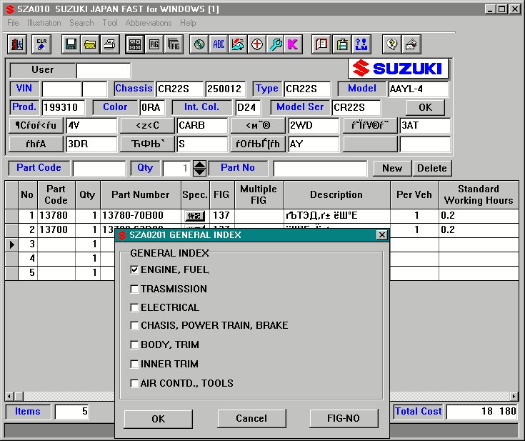Click the car illustration toolbar icon
The width and height of the screenshot is (525, 441).
point(238,44)
